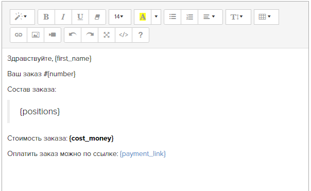Viewport: 311px width, 191px height.
Task: Toggle italic formatting
Action: tap(63, 17)
